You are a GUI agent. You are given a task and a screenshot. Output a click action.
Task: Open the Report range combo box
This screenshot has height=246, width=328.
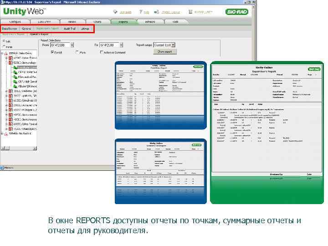164,45
